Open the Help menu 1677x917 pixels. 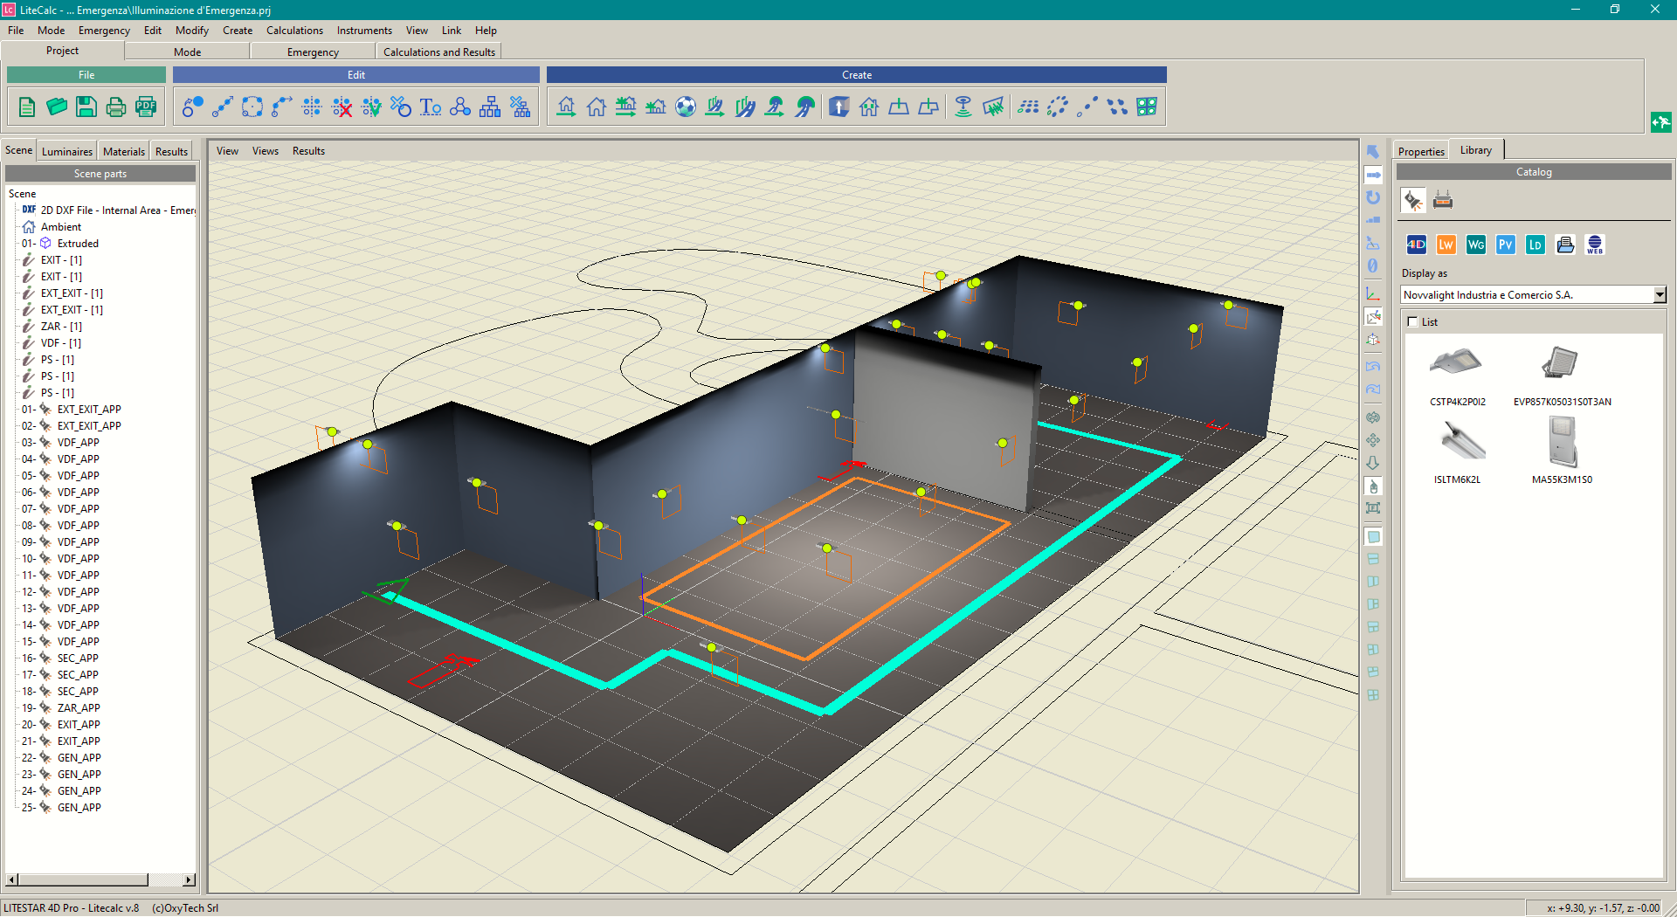pyautogui.click(x=486, y=31)
